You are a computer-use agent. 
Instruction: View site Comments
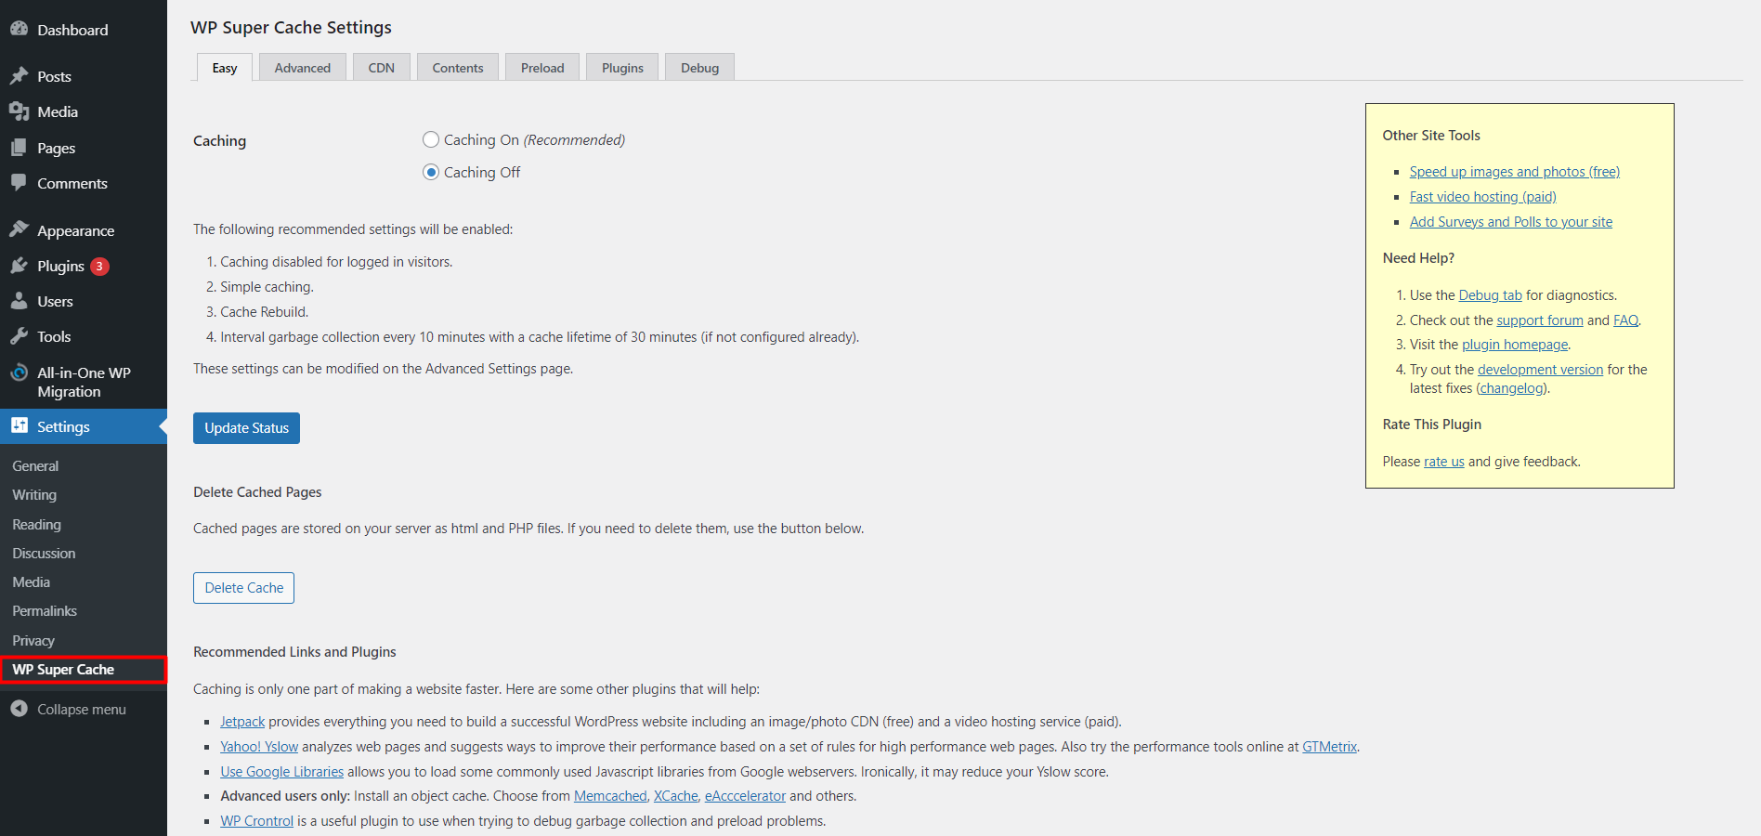click(72, 183)
